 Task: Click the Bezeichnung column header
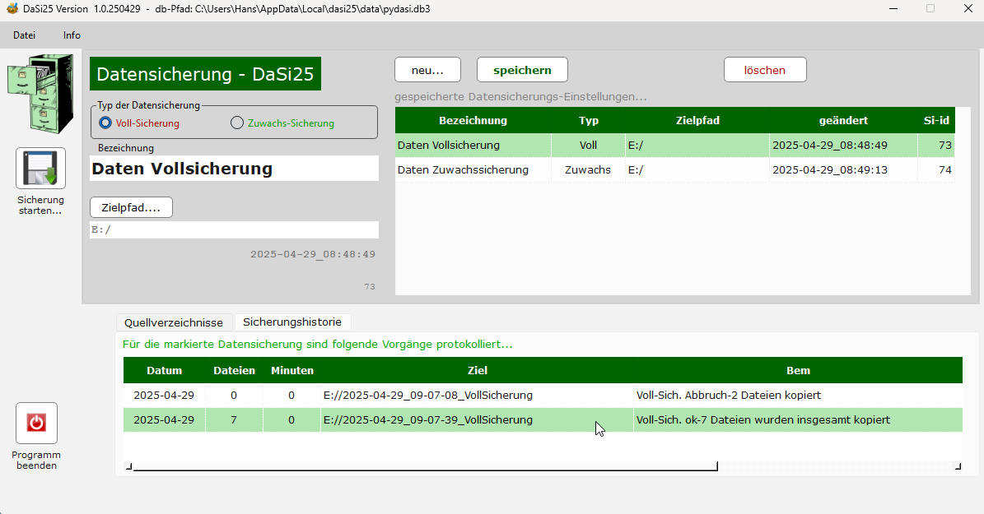[x=473, y=121]
